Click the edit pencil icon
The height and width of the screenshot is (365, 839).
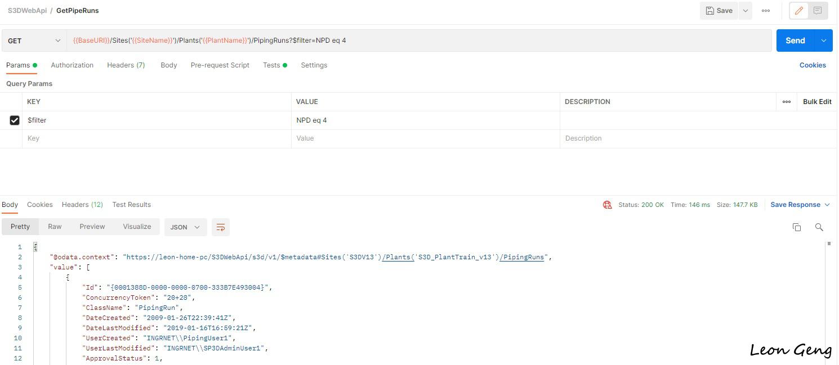click(799, 11)
